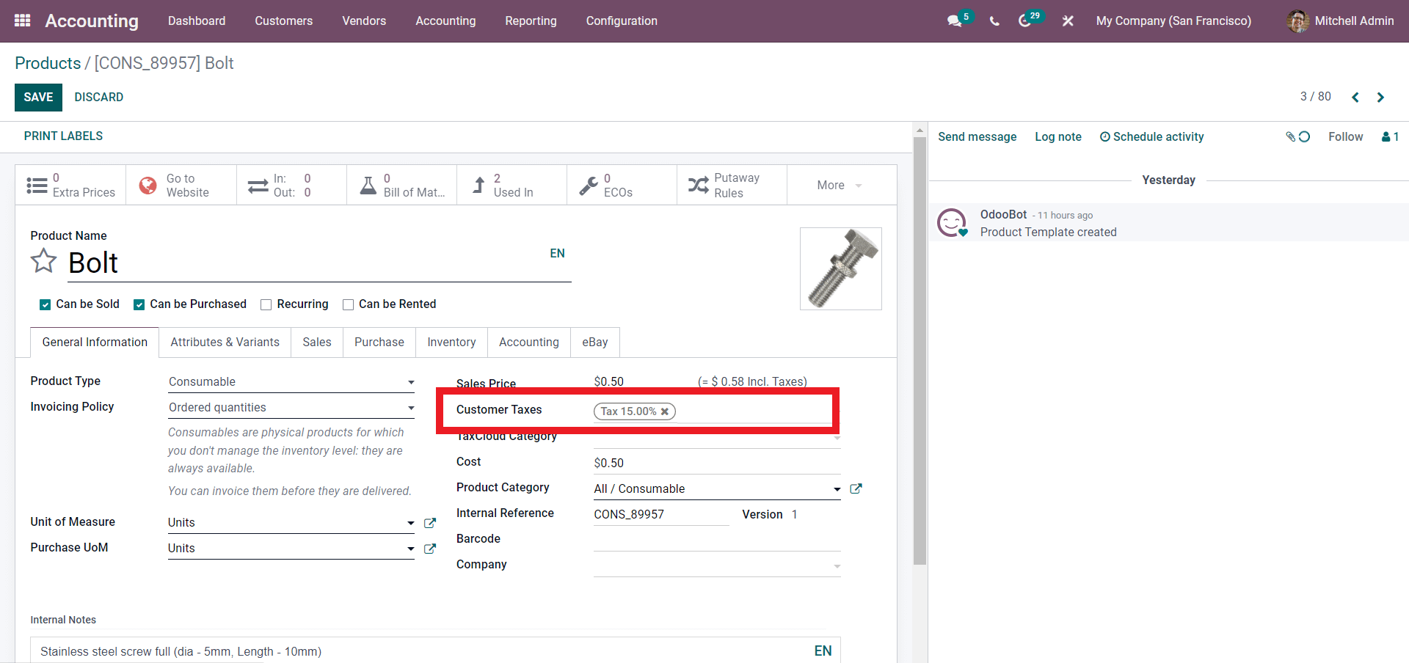Open the Extra Prices stat button
Screen dimensions: 1409x663
(70, 185)
